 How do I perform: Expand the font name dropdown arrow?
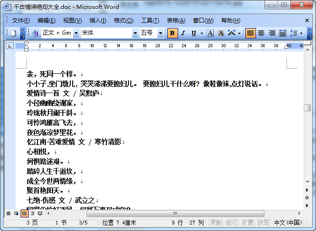click(135, 33)
